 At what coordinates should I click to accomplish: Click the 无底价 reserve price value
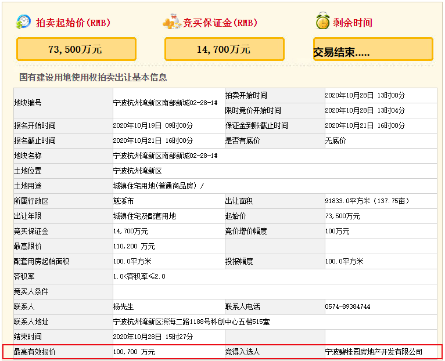coord(335,140)
